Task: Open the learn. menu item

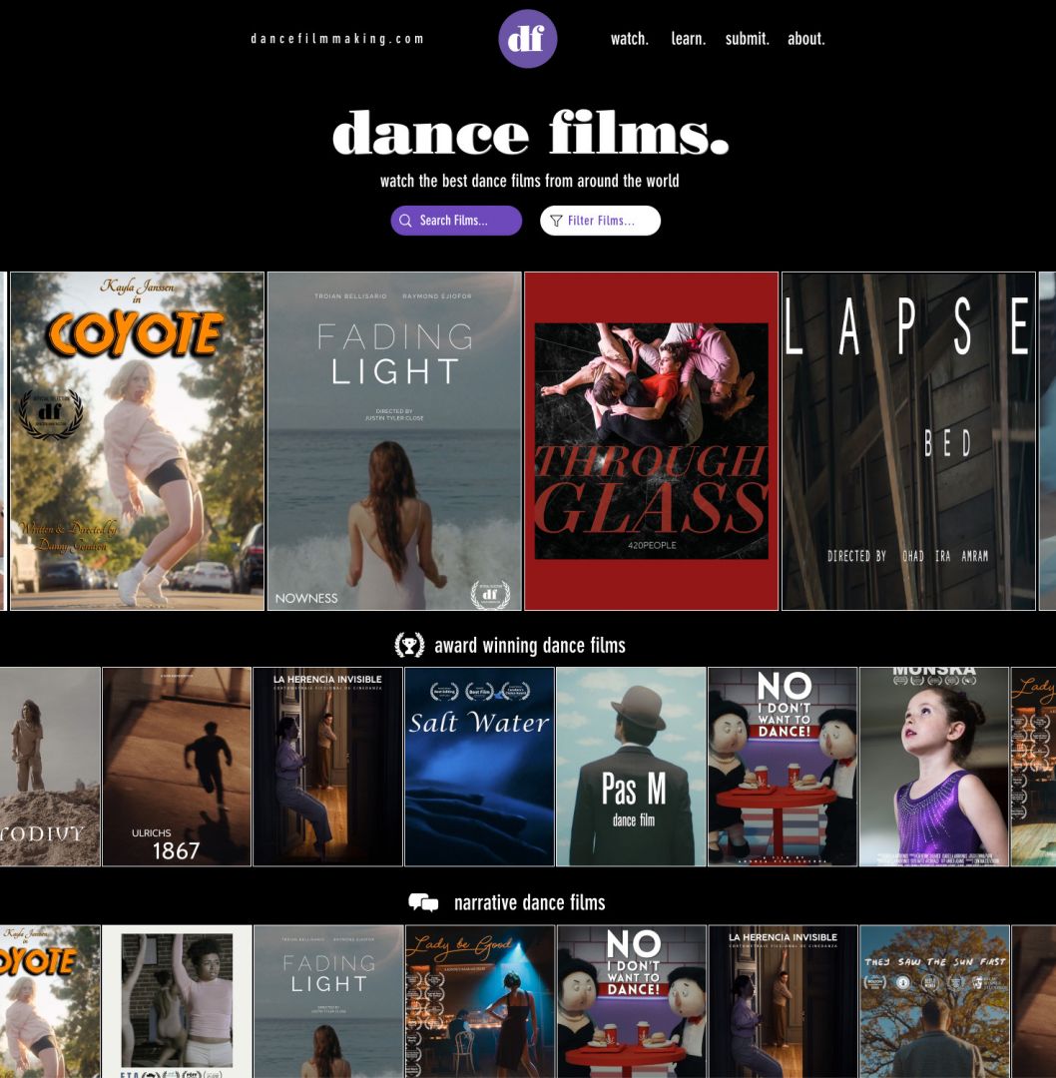Action: tap(688, 39)
